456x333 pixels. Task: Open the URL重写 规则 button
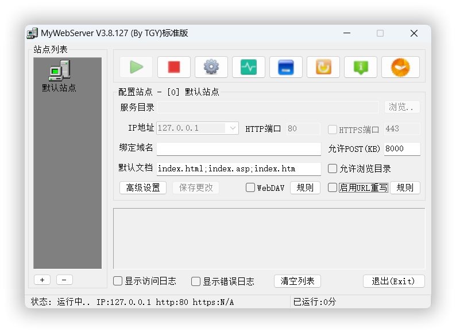click(405, 187)
